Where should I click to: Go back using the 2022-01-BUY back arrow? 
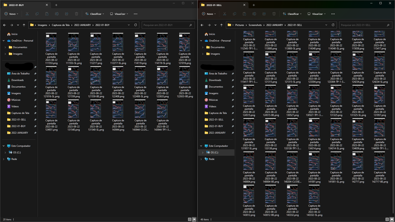[x=4, y=24]
